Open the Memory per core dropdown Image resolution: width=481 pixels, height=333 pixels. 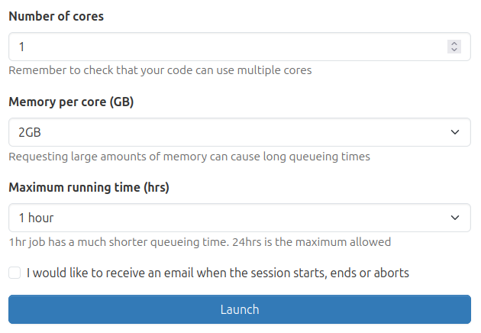coord(229,132)
